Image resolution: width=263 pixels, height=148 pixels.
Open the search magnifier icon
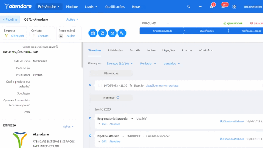coord(189,7)
